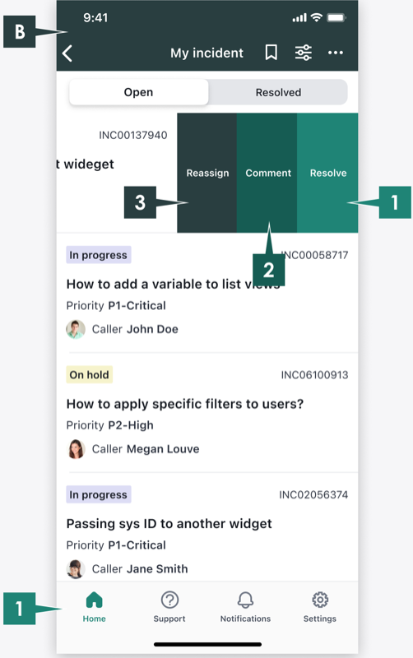This screenshot has height=658, width=413.
Task: Click Megan Louve's caller avatar
Action: (x=76, y=449)
